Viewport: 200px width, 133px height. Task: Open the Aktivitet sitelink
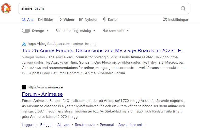point(64,125)
